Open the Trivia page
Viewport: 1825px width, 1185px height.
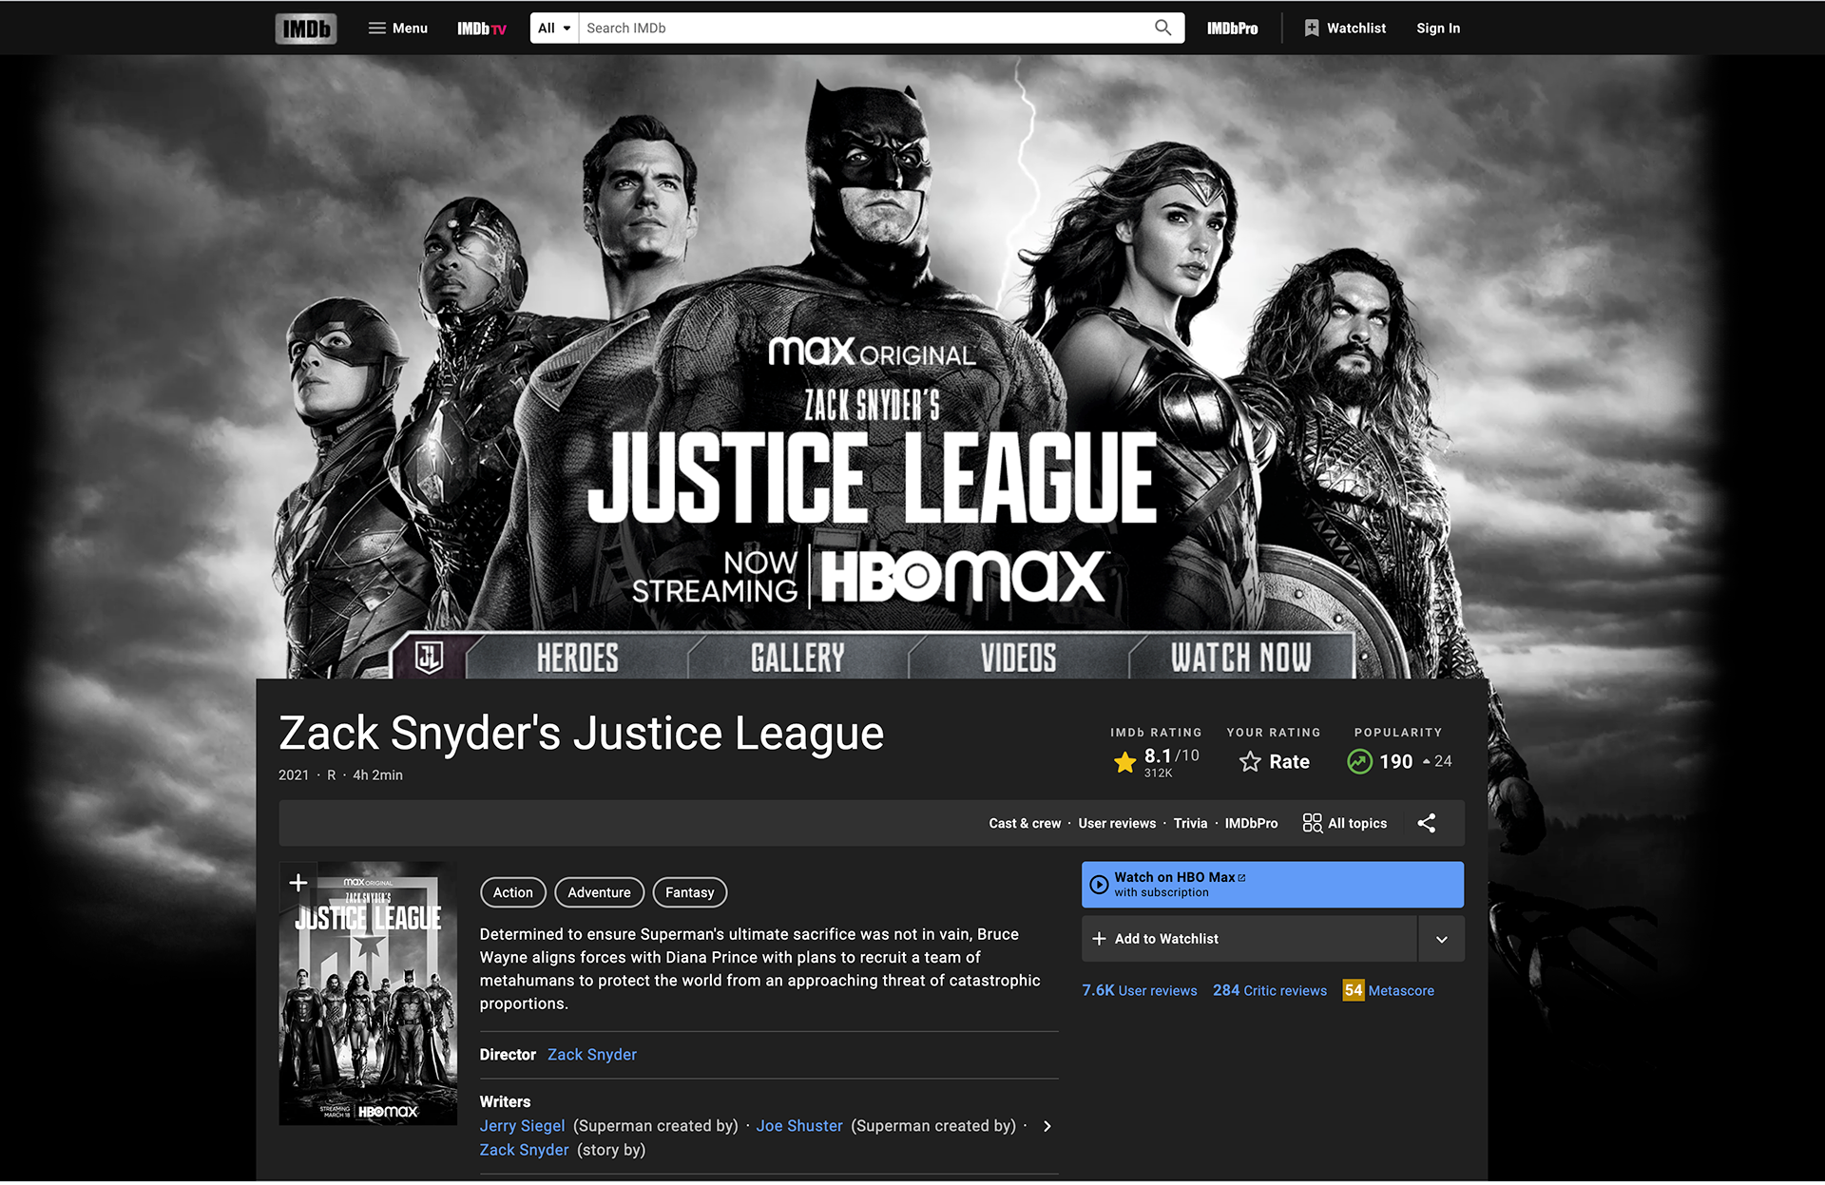click(1190, 824)
